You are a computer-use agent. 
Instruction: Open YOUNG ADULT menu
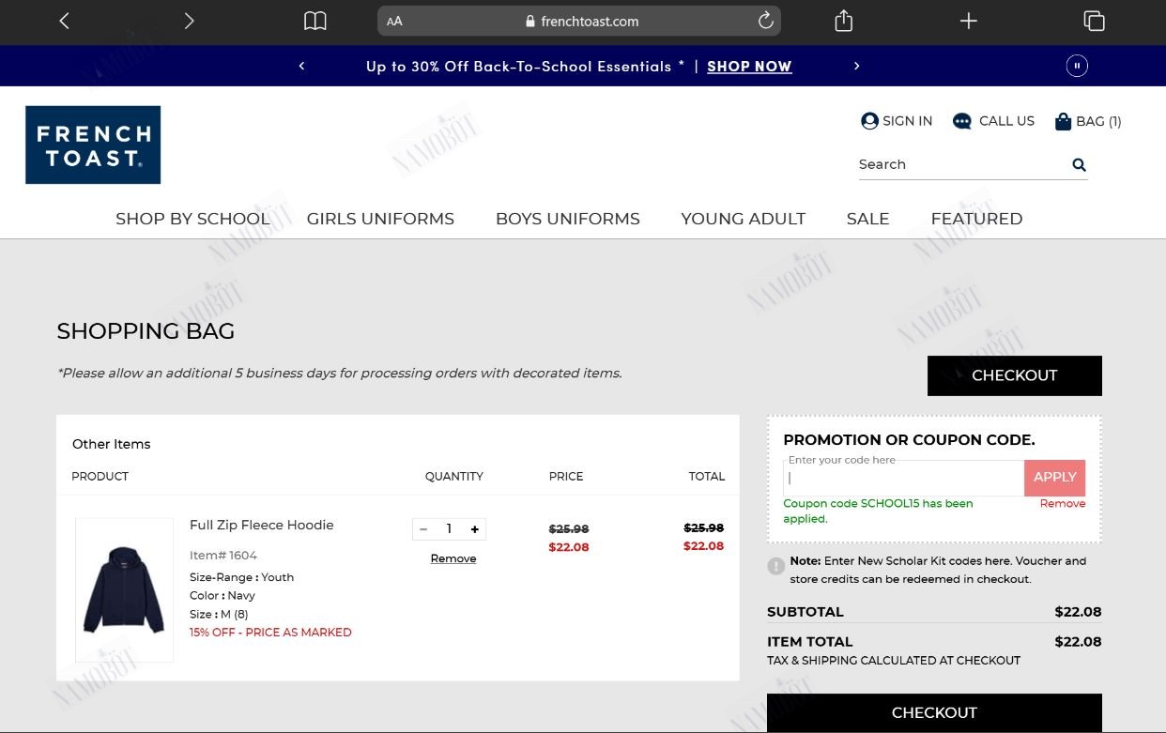[744, 219]
